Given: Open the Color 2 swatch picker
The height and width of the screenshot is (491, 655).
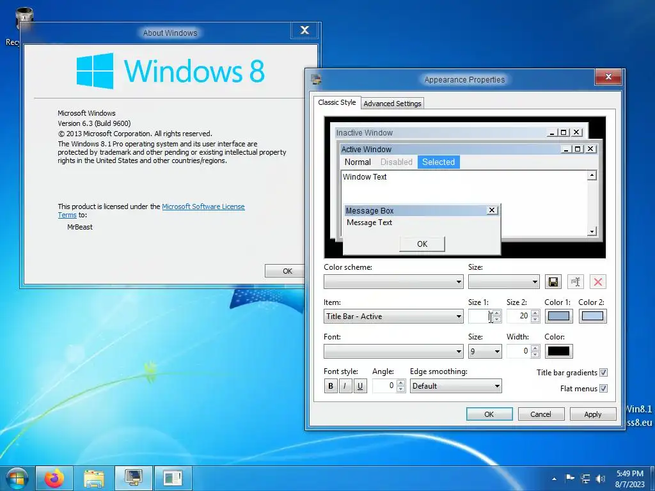Looking at the screenshot, I should point(592,316).
